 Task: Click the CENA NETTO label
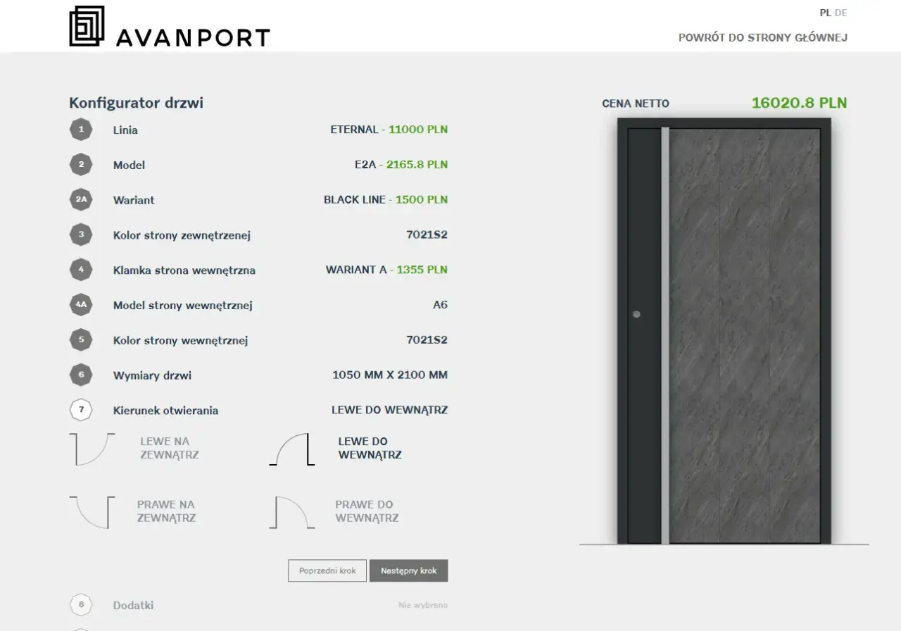tap(636, 104)
